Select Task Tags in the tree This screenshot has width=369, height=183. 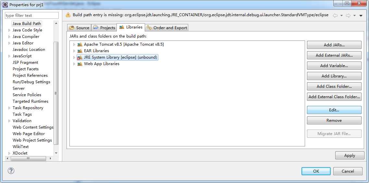pos(22,114)
